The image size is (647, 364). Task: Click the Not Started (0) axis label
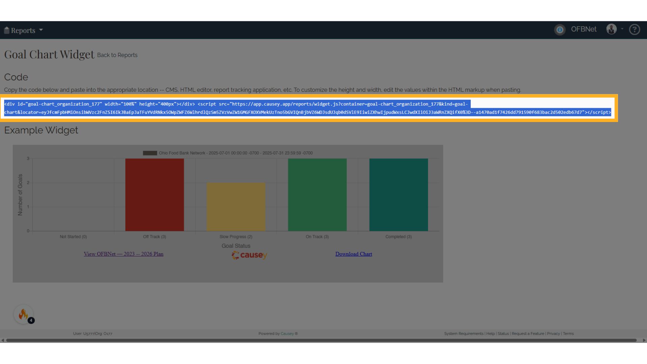73,237
